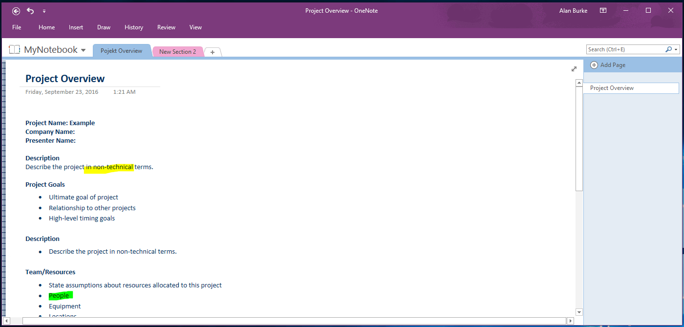Click the plus icon on Add Page
This screenshot has height=327, width=684.
[594, 65]
